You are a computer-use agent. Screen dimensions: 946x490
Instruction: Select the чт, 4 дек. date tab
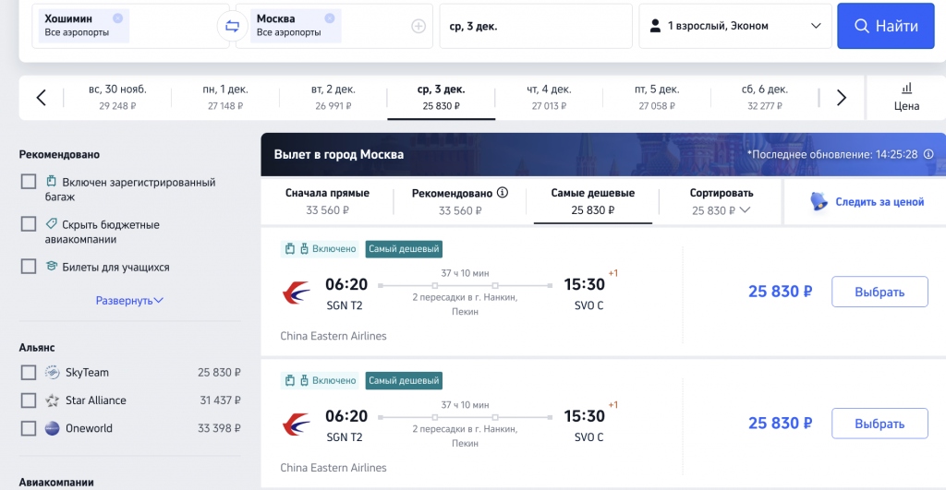[x=549, y=98]
